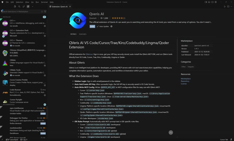This screenshot has width=234, height=141.
Task: Open the Terminal menu
Action: point(44,2)
